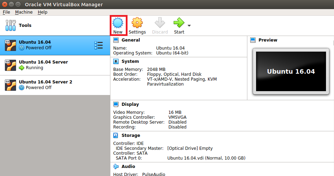Click Ubuntu 16.04 Server 2 power status icon
The image size is (334, 176).
[x=22, y=87]
